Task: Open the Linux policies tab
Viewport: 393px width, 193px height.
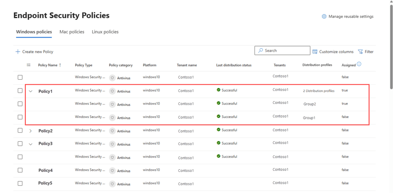Action: (x=105, y=32)
